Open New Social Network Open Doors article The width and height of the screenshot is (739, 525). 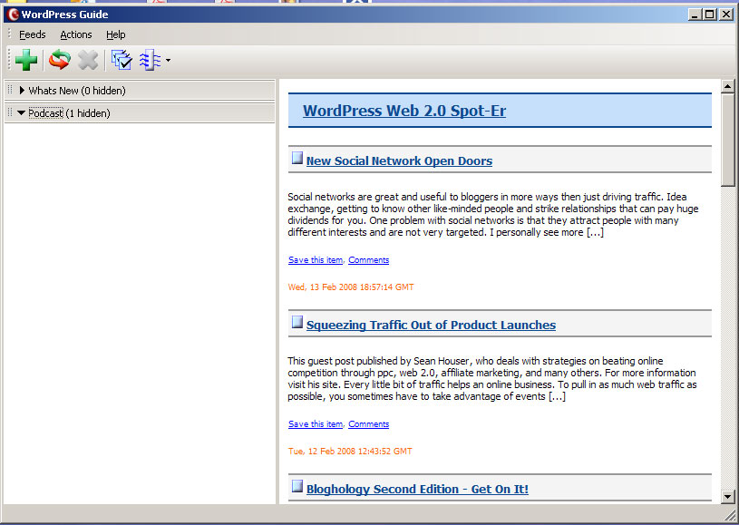tap(399, 160)
